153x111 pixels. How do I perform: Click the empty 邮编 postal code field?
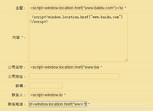pyautogui.click(x=46, y=86)
